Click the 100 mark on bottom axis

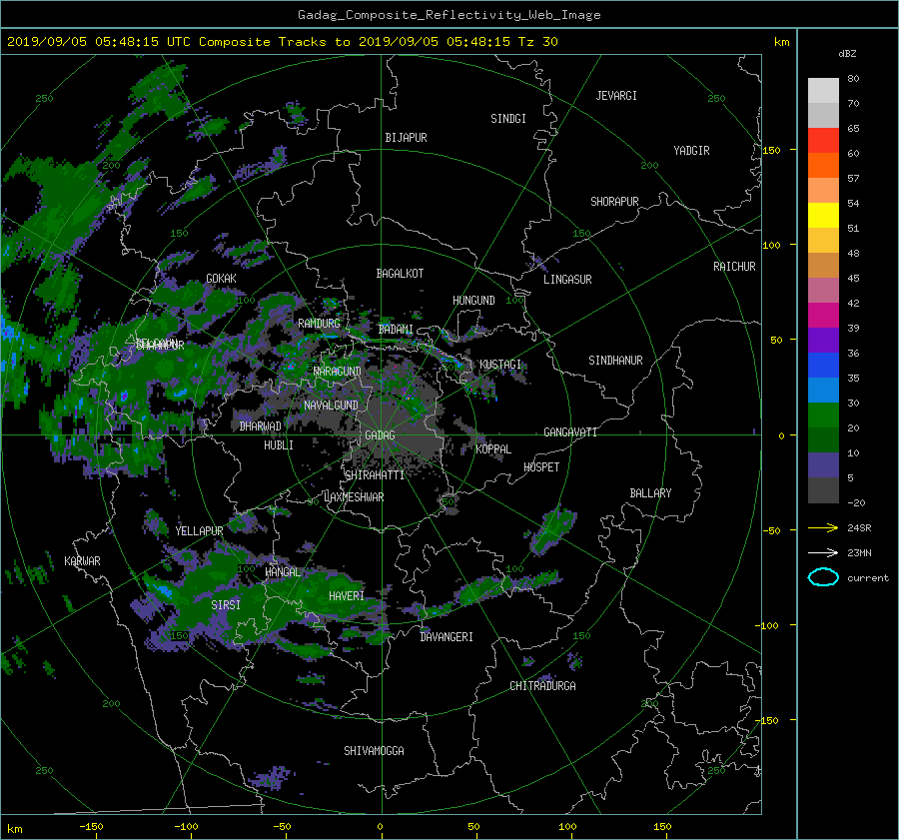(567, 827)
